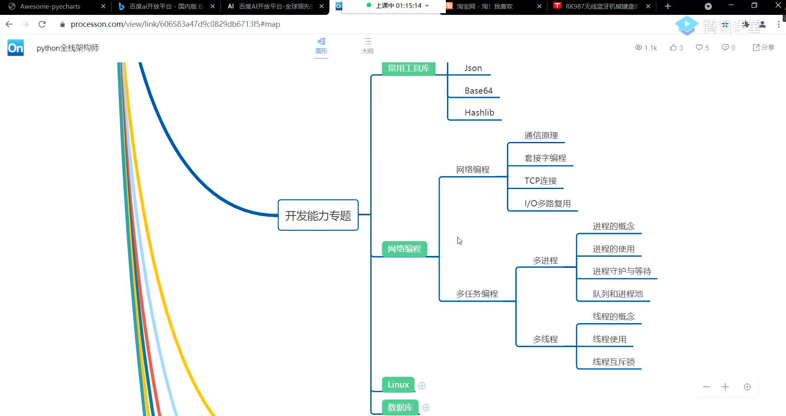Favorite the map with the heart icon
Viewport: 786px width, 416px height.
point(699,47)
